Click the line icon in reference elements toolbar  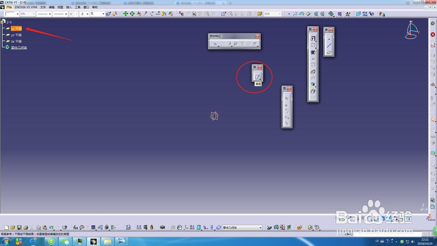[x=329, y=45]
